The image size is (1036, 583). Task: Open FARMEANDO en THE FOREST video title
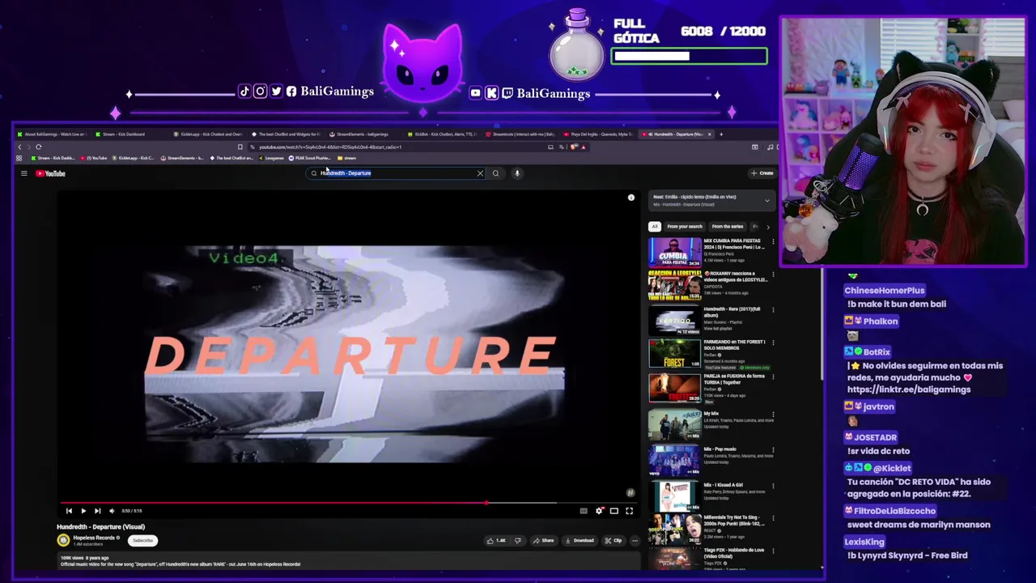point(734,345)
